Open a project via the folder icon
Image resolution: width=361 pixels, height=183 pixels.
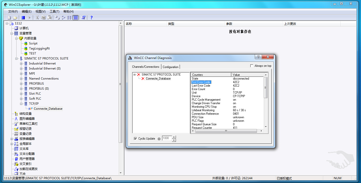(x=15, y=18)
